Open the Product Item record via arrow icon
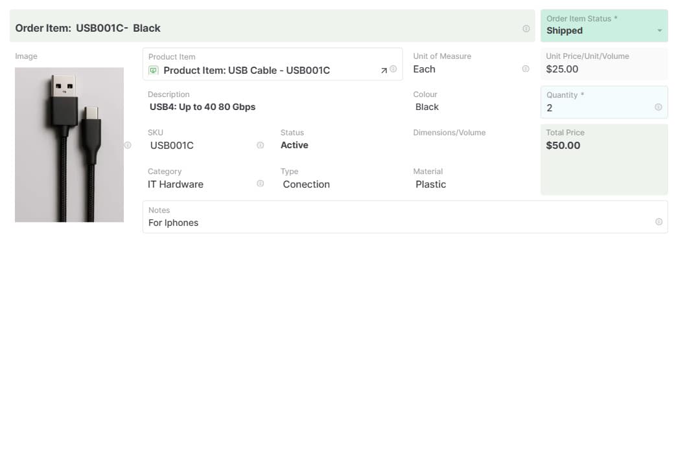Screen dimensions: 700x466 point(384,70)
